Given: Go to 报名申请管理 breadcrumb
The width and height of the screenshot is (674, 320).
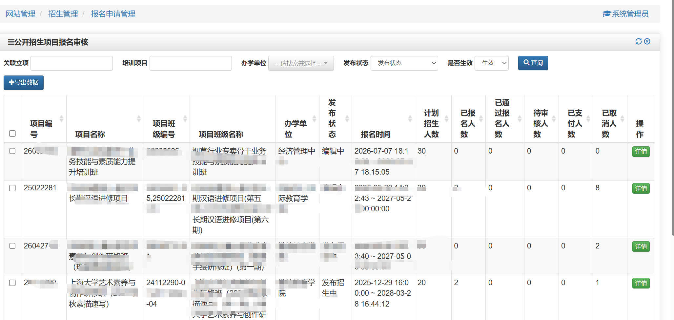Looking at the screenshot, I should (x=113, y=14).
